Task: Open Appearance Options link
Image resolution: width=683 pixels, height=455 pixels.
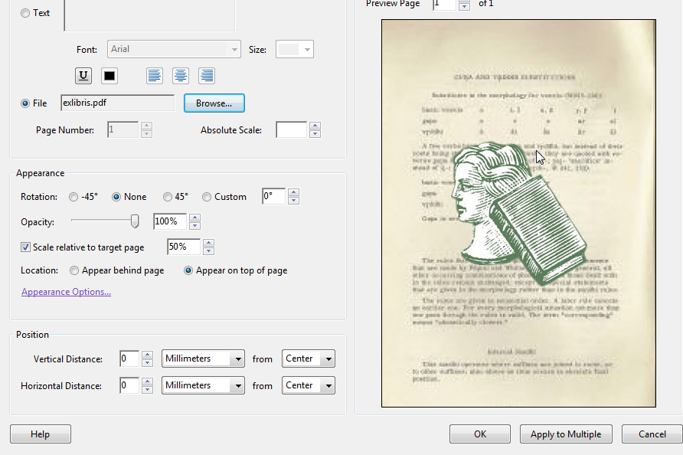Action: point(66,292)
